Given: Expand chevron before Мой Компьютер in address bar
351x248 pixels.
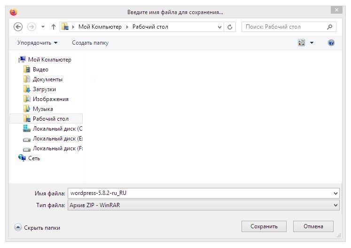Looking at the screenshot, I should 73,27.
